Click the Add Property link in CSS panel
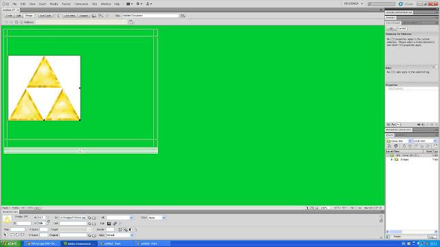 click(x=396, y=89)
